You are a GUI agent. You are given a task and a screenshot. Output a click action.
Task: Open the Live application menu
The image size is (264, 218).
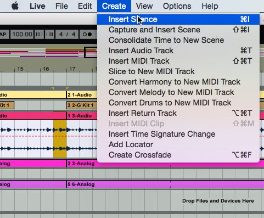pos(37,6)
